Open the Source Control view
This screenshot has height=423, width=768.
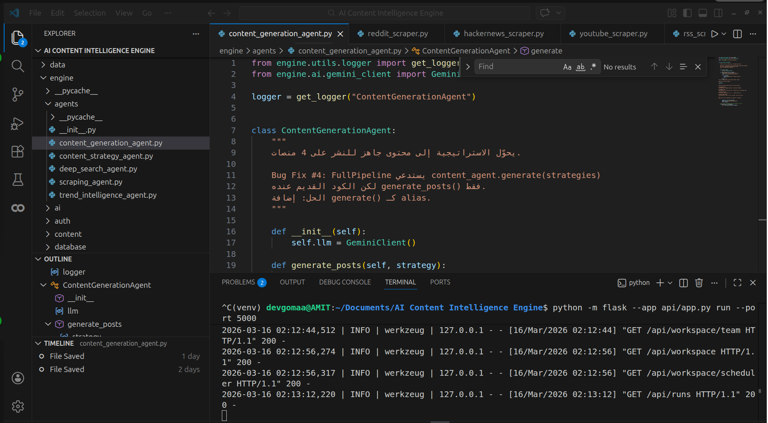pos(17,95)
